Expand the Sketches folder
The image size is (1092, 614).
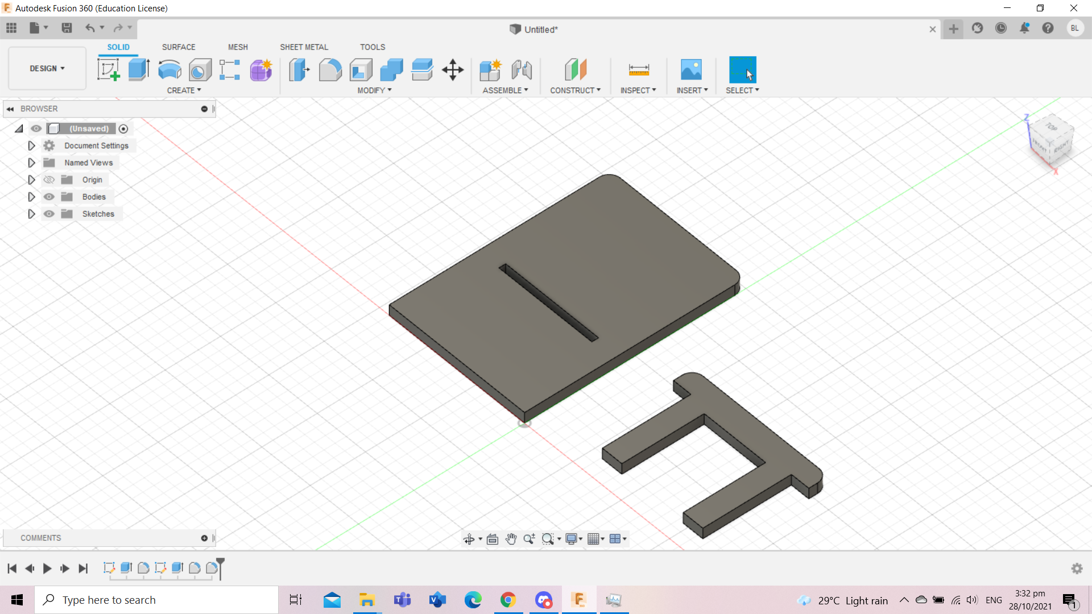(x=31, y=214)
